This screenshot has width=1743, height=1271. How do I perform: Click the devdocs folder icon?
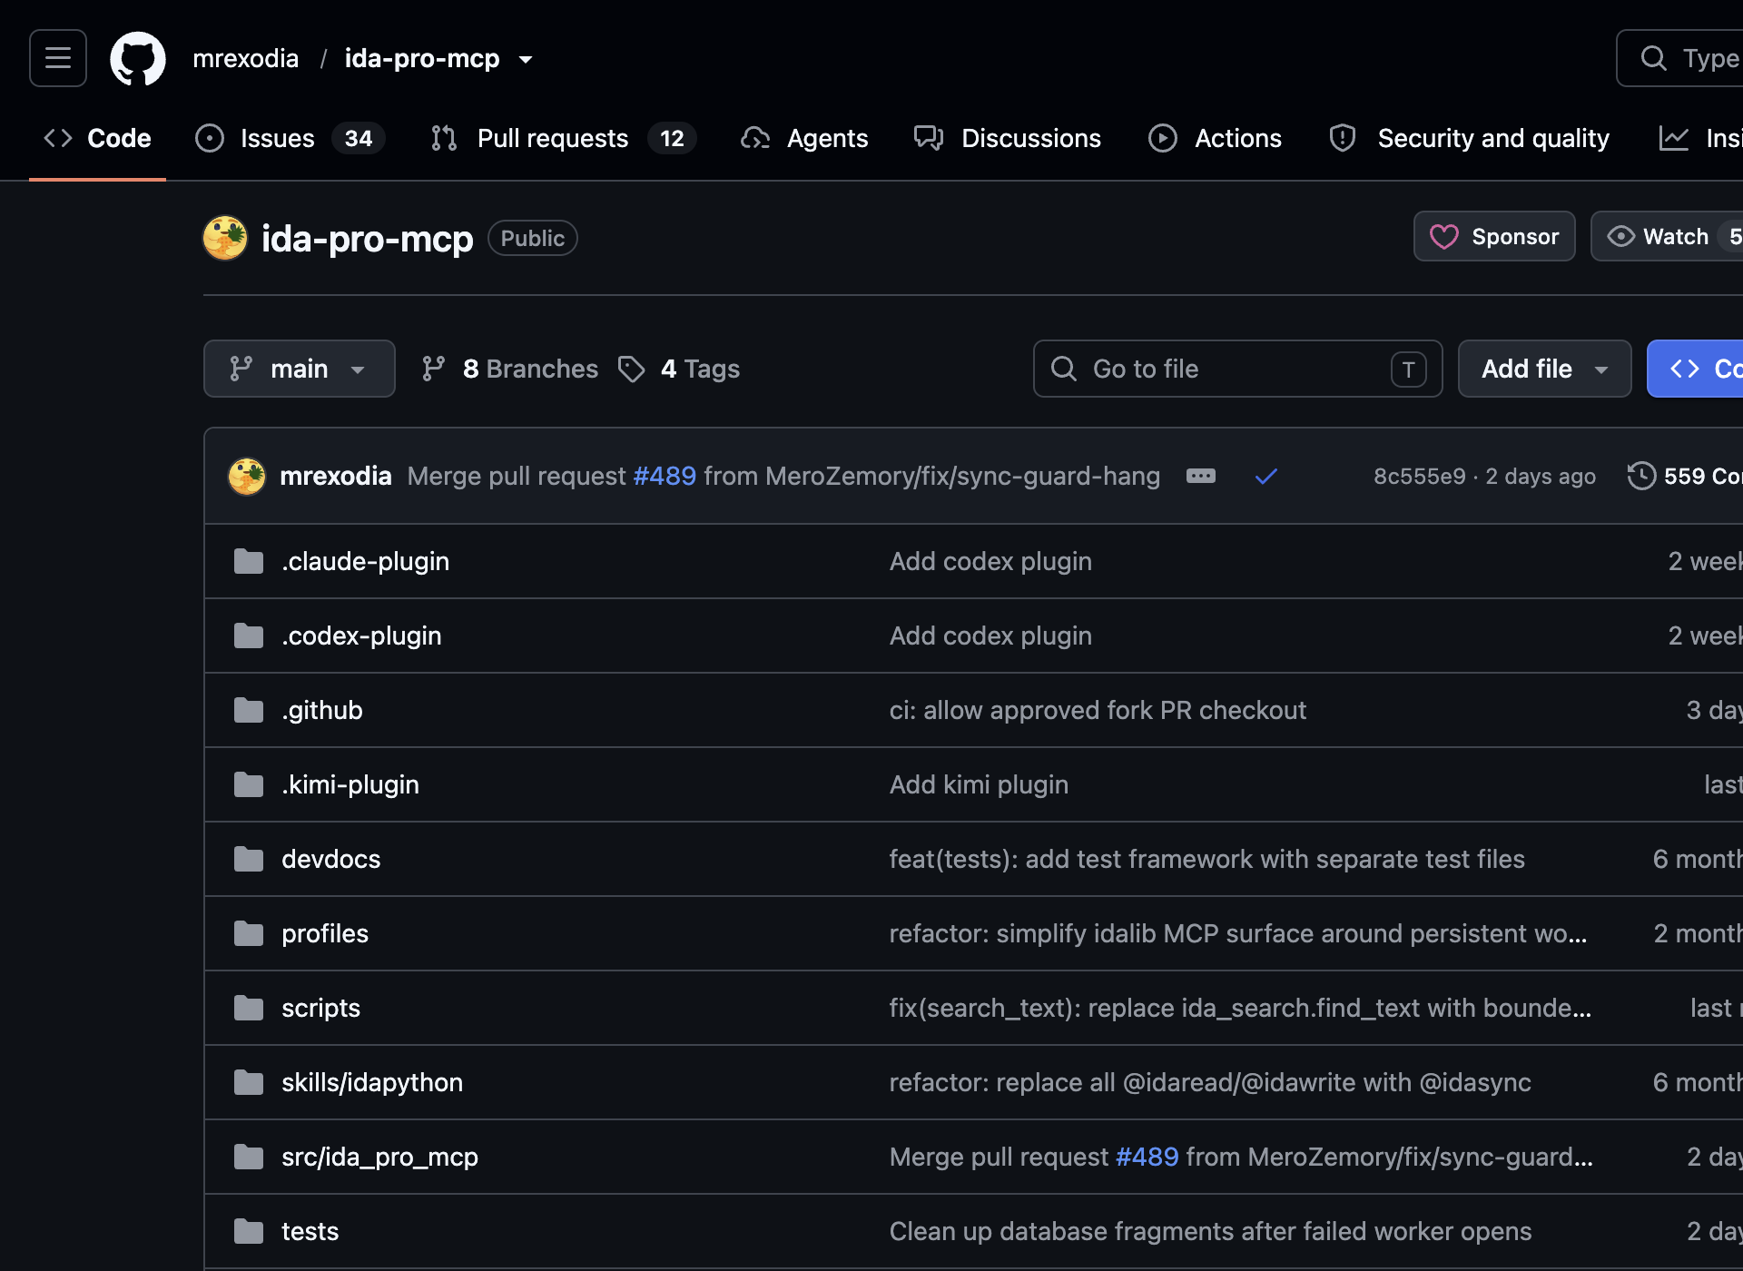[x=249, y=859]
